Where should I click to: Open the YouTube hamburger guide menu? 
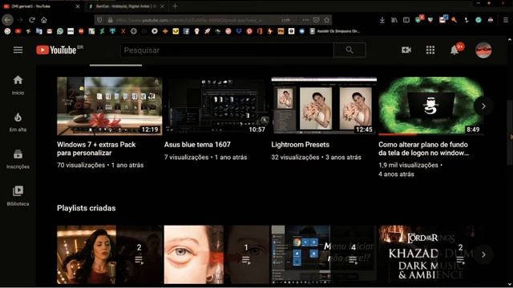tap(18, 50)
